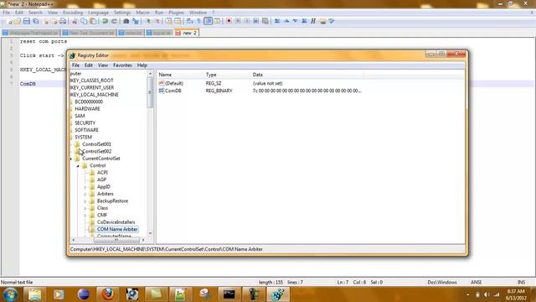The height and width of the screenshot is (302, 536).
Task: Open Registry Editor Favorites menu
Action: click(122, 65)
